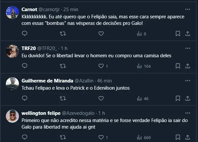Reply to Carnot's tweet

[25, 33]
